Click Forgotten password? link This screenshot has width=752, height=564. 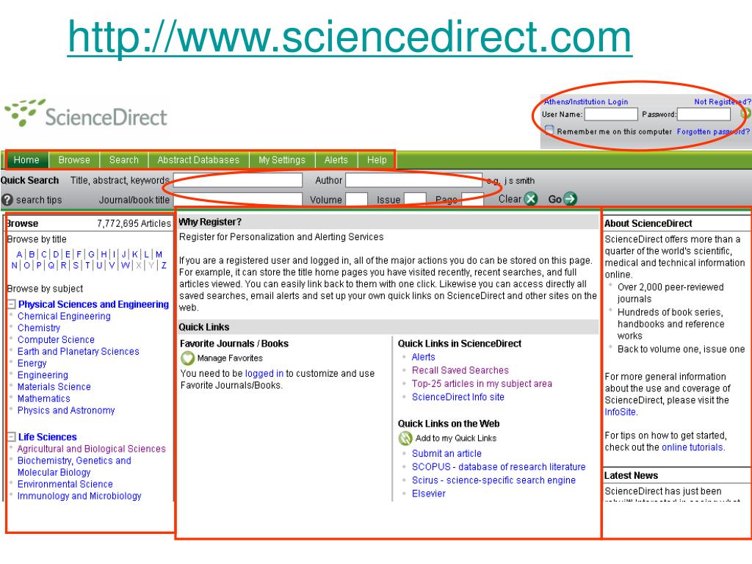(712, 131)
